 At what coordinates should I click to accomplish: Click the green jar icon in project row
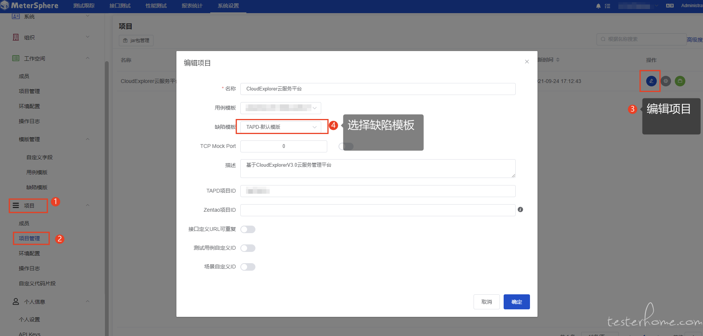(680, 81)
